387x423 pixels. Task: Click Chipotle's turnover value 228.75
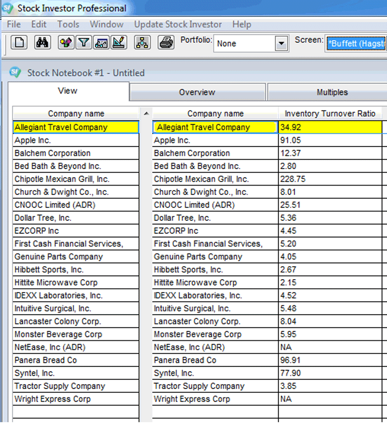pyautogui.click(x=330, y=179)
